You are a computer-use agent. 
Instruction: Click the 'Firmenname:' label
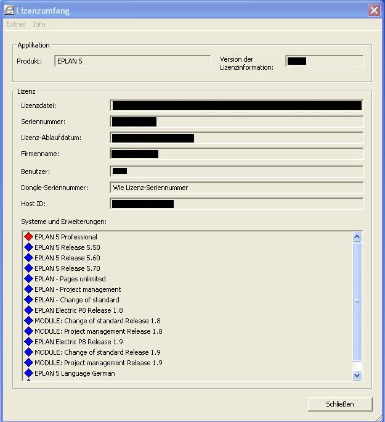(x=40, y=154)
